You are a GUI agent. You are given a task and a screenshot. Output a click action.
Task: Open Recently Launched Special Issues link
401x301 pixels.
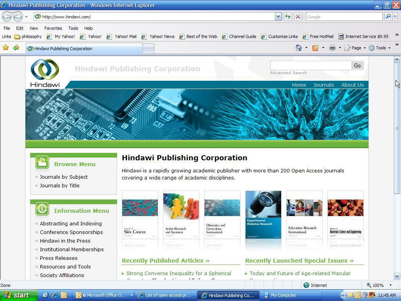coord(299,261)
